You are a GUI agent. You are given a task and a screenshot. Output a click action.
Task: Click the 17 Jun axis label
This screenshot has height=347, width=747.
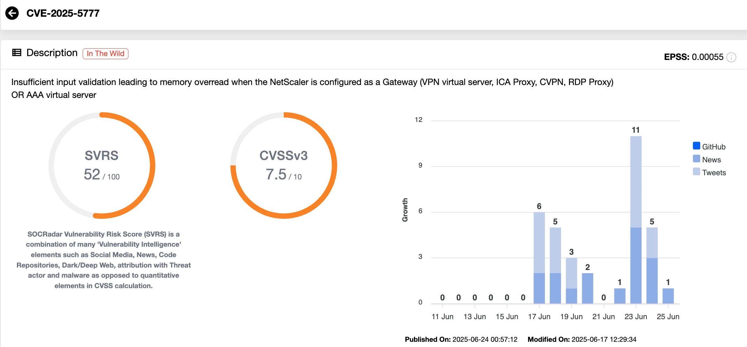(539, 317)
